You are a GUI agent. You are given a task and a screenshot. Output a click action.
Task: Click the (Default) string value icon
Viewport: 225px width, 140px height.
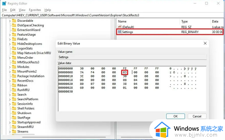tap(120, 27)
